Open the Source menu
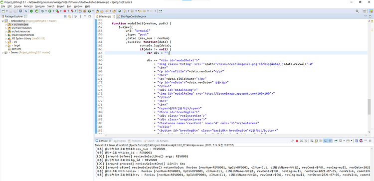The height and width of the screenshot is (181, 374). [x=17, y=6]
